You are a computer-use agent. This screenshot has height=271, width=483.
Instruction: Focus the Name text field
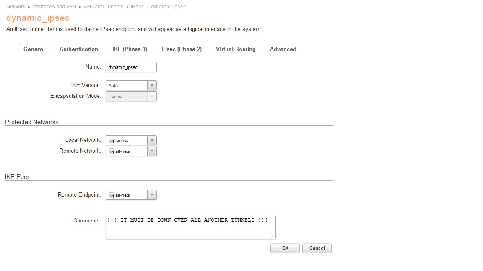click(131, 67)
